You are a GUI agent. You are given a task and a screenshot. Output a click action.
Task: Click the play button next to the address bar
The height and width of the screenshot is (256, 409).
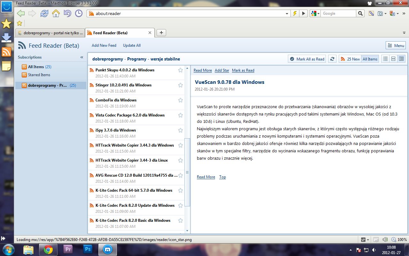point(303,13)
